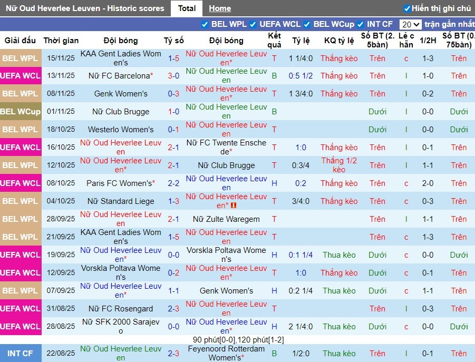Click the INT CF league badge on 22/08/25
475x362 pixels.
point(21,353)
